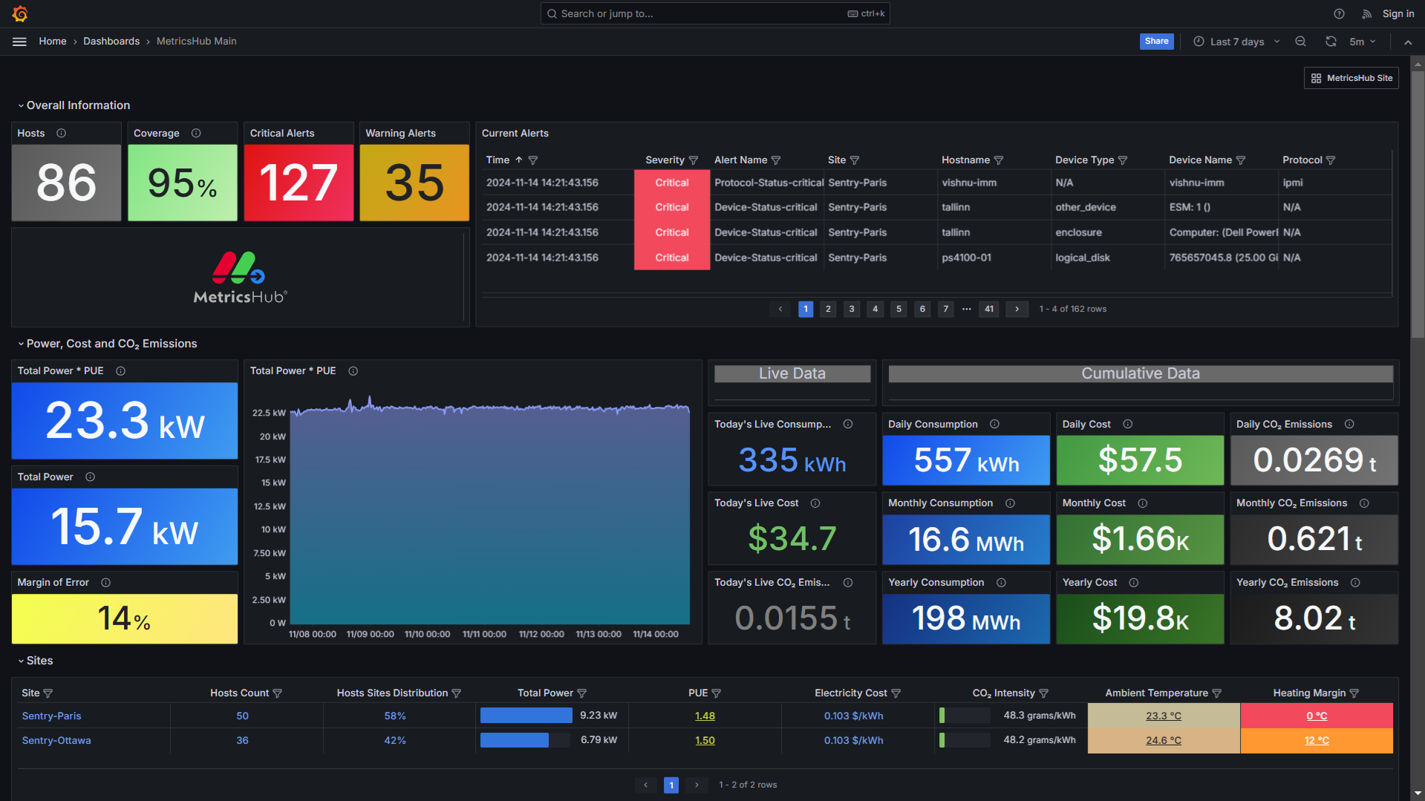Go to page 2 of Current Alerts
This screenshot has width=1425, height=801.
pos(828,310)
